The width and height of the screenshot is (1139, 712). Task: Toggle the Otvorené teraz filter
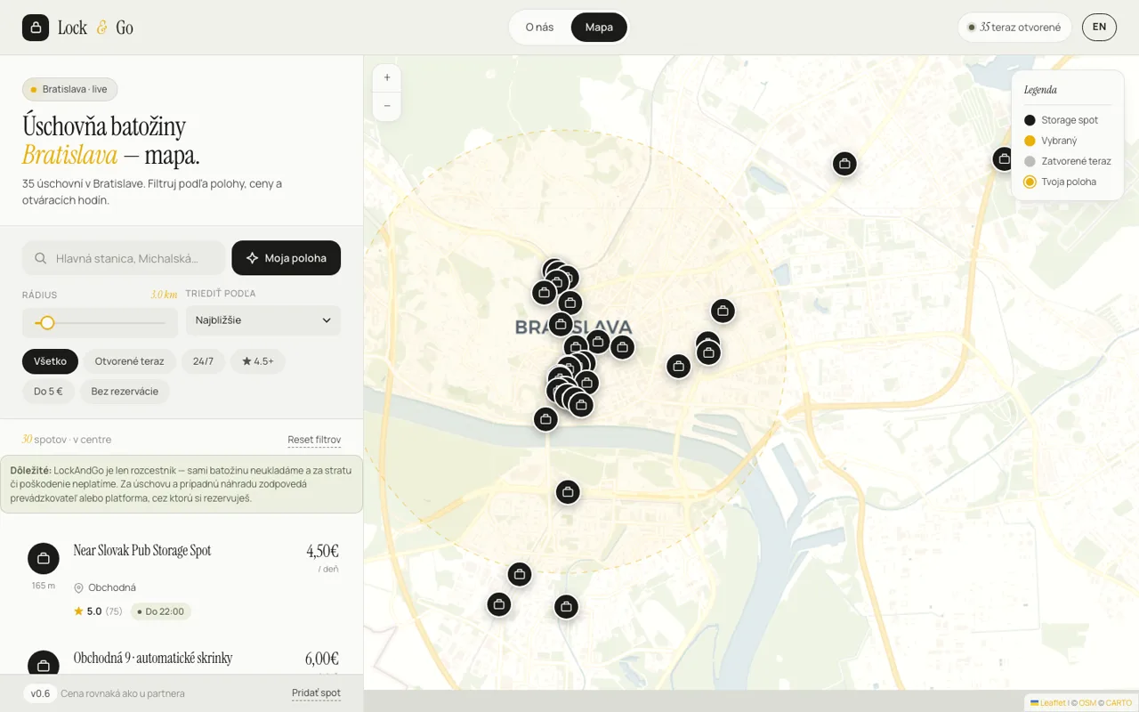point(130,361)
